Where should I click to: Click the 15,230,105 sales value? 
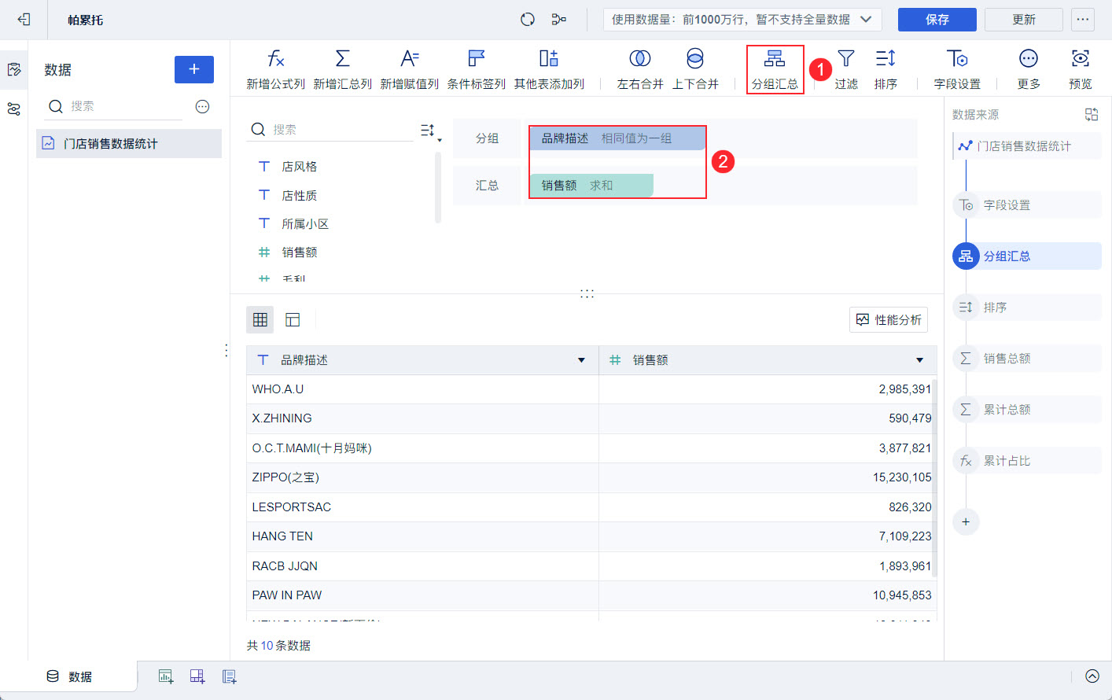[x=902, y=477]
